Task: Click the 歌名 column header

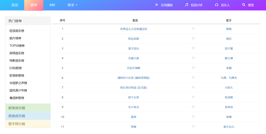Action: [x=135, y=20]
